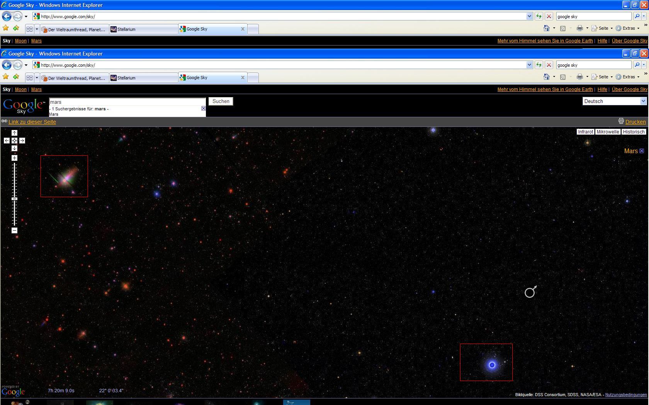This screenshot has width=649, height=405.
Task: Click Print icon in back window toolbar
Action: point(579,28)
